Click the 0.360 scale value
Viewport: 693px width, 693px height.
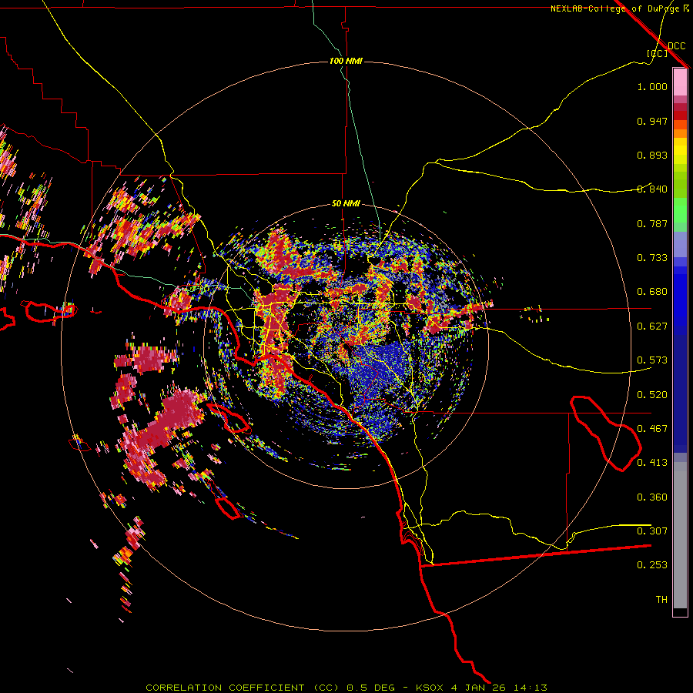(652, 497)
